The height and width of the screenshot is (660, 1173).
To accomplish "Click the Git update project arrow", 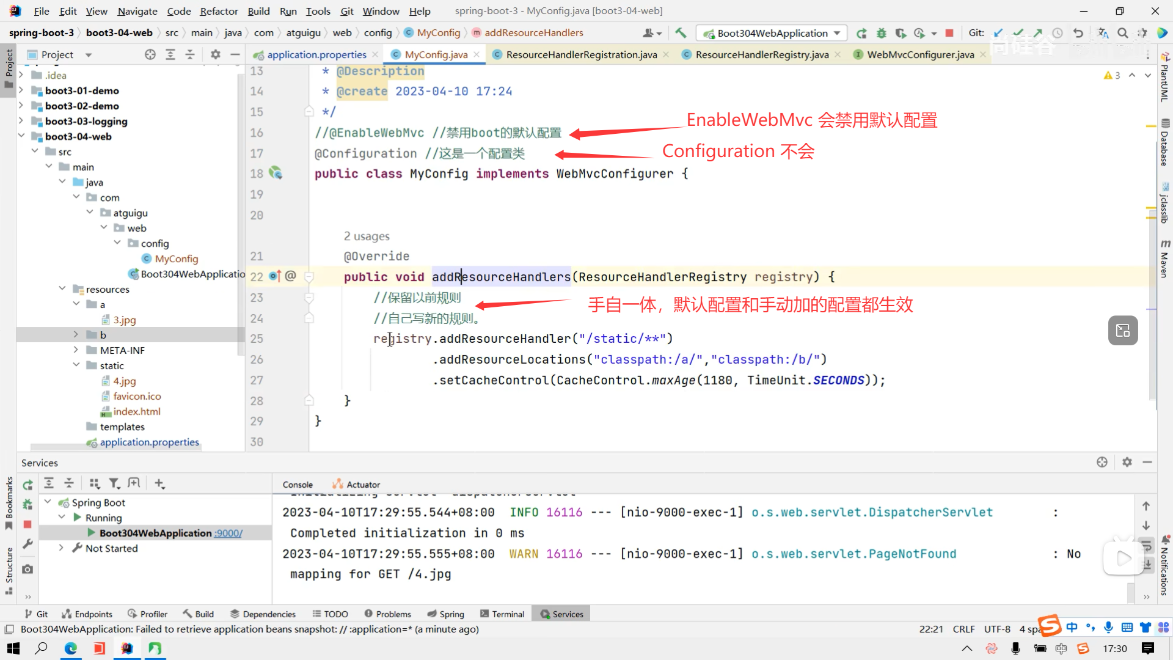I will tap(998, 33).
